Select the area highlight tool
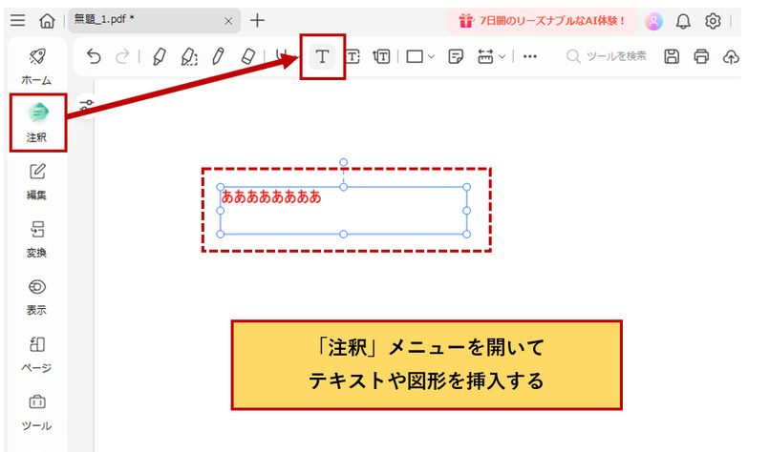The width and height of the screenshot is (769, 452). pyautogui.click(x=189, y=57)
